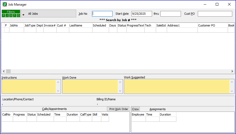Image resolution: width=236 pixels, height=134 pixels.
Task: Click the Progress column header in calls grid
Action: (20, 114)
